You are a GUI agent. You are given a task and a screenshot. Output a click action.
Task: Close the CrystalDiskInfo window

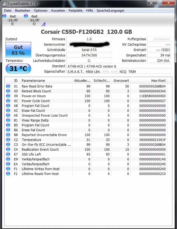168,2
